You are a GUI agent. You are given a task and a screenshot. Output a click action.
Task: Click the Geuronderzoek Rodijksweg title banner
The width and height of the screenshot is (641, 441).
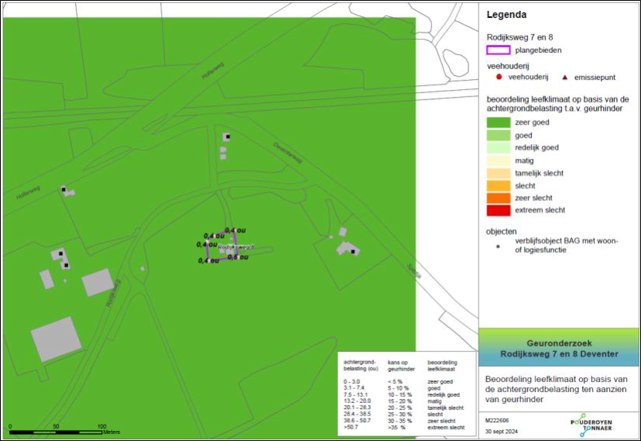pos(559,347)
